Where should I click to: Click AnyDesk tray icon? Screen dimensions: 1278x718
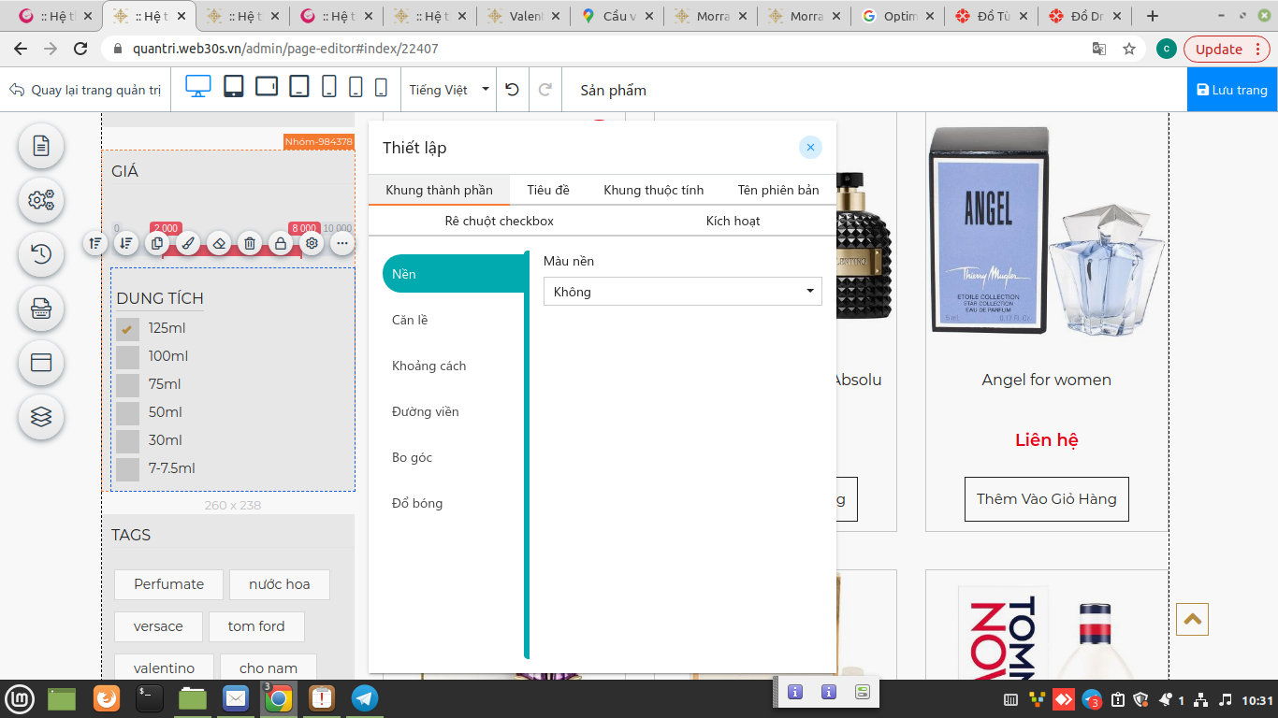(x=1064, y=699)
